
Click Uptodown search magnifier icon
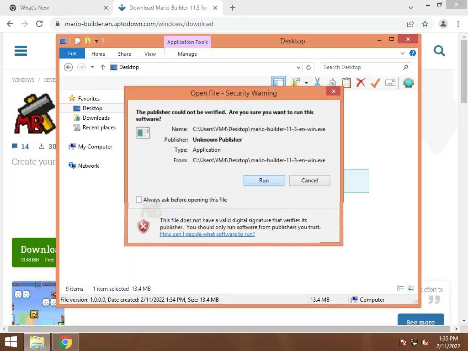click(x=439, y=51)
